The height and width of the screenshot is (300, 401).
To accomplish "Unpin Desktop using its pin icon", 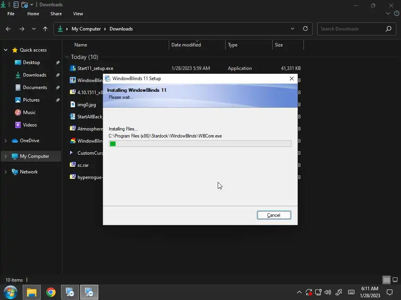I will pos(58,62).
